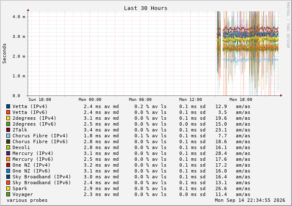Click the Mon Sep 14 22:34:55 2026 timestamp
The width and height of the screenshot is (292, 206).
tap(250, 200)
